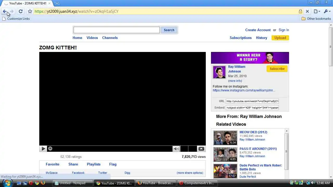Viewport: 333px width, 187px height.
Task: Switch to Untitled - Notepad in the taskbar
Action: click(73, 183)
